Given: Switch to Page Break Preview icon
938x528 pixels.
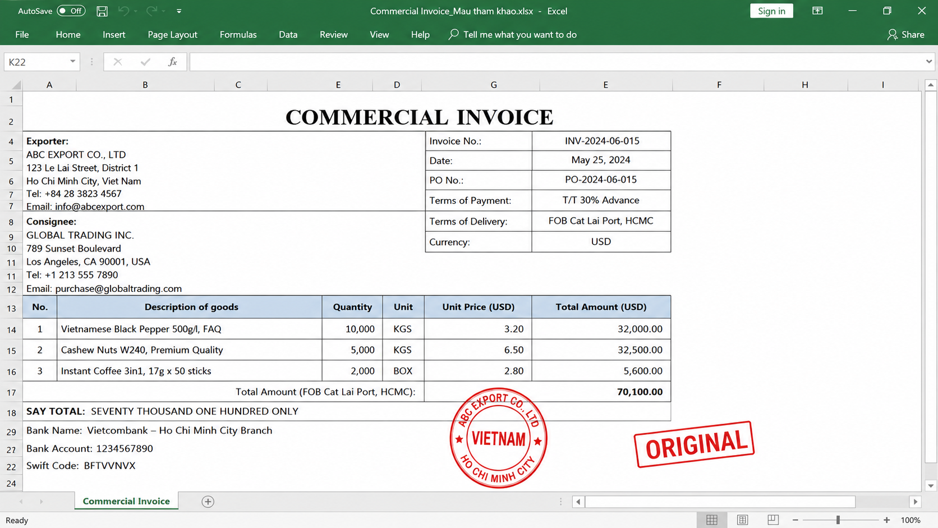Looking at the screenshot, I should pyautogui.click(x=773, y=520).
